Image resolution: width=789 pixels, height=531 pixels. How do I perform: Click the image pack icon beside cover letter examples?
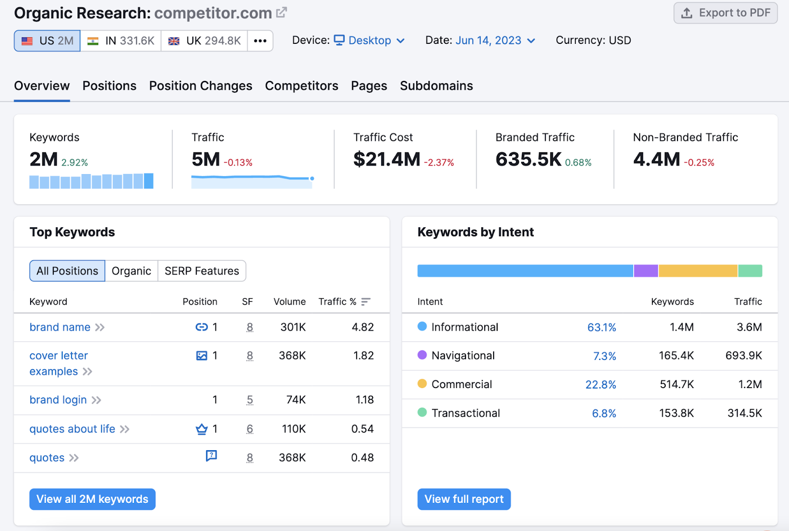coord(202,355)
